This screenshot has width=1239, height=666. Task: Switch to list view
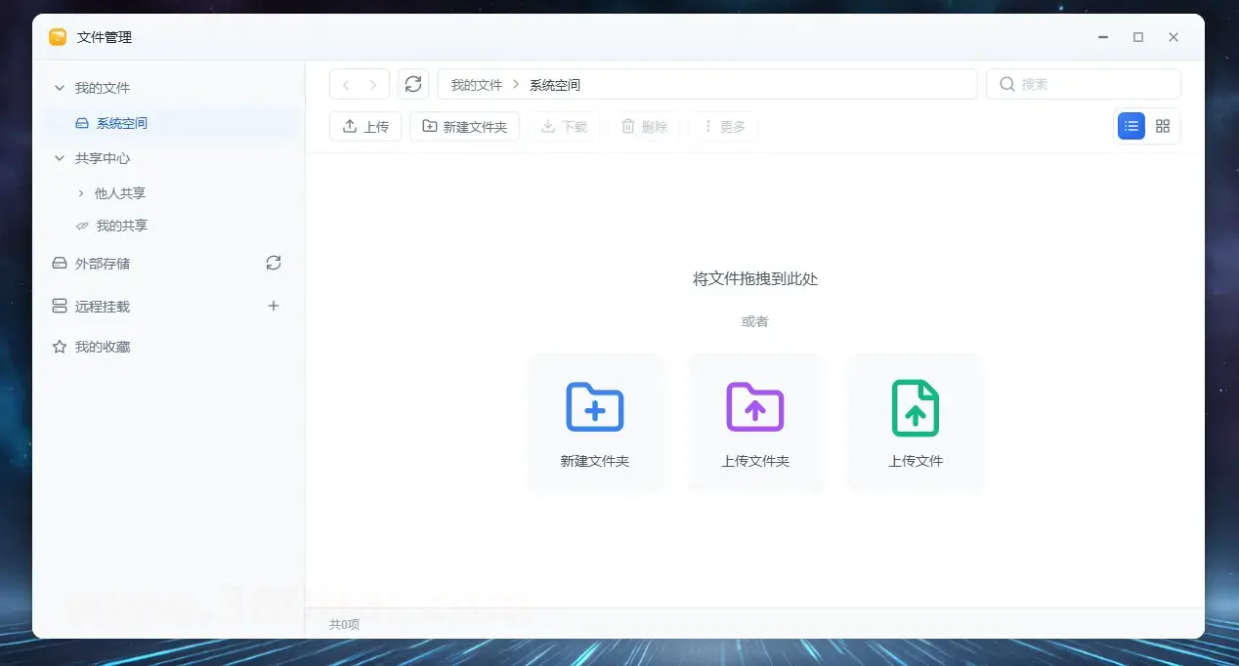coord(1132,126)
